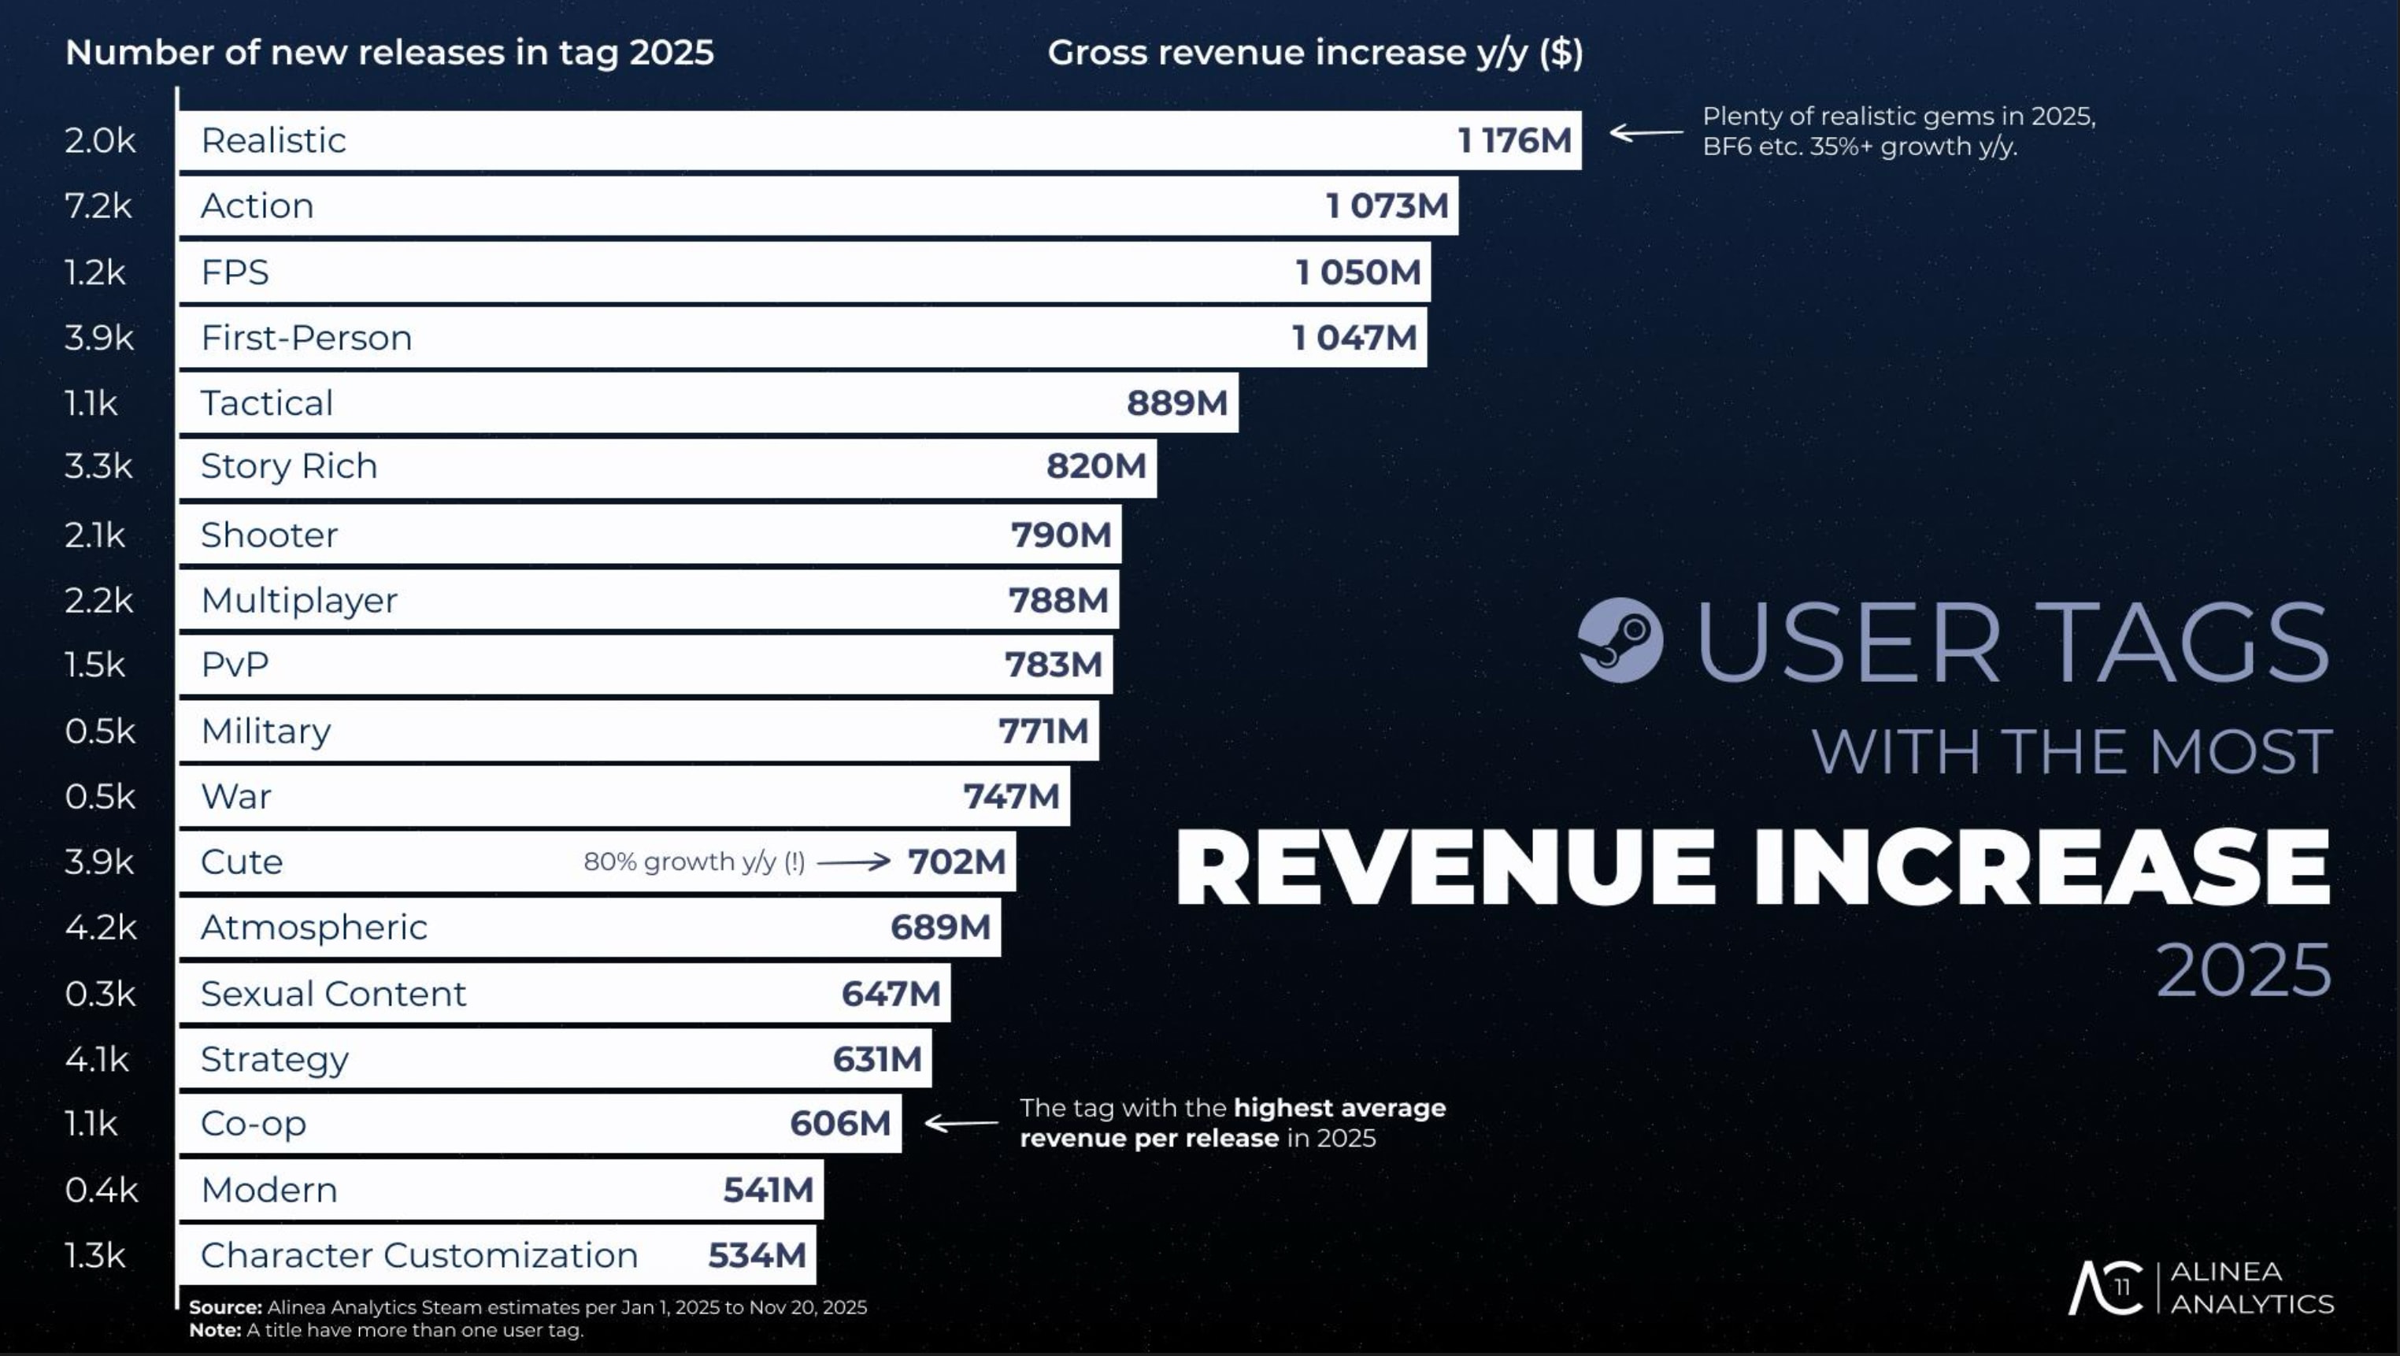Image resolution: width=2400 pixels, height=1356 pixels.
Task: Click the Gross revenue increase heading
Action: (1315, 53)
